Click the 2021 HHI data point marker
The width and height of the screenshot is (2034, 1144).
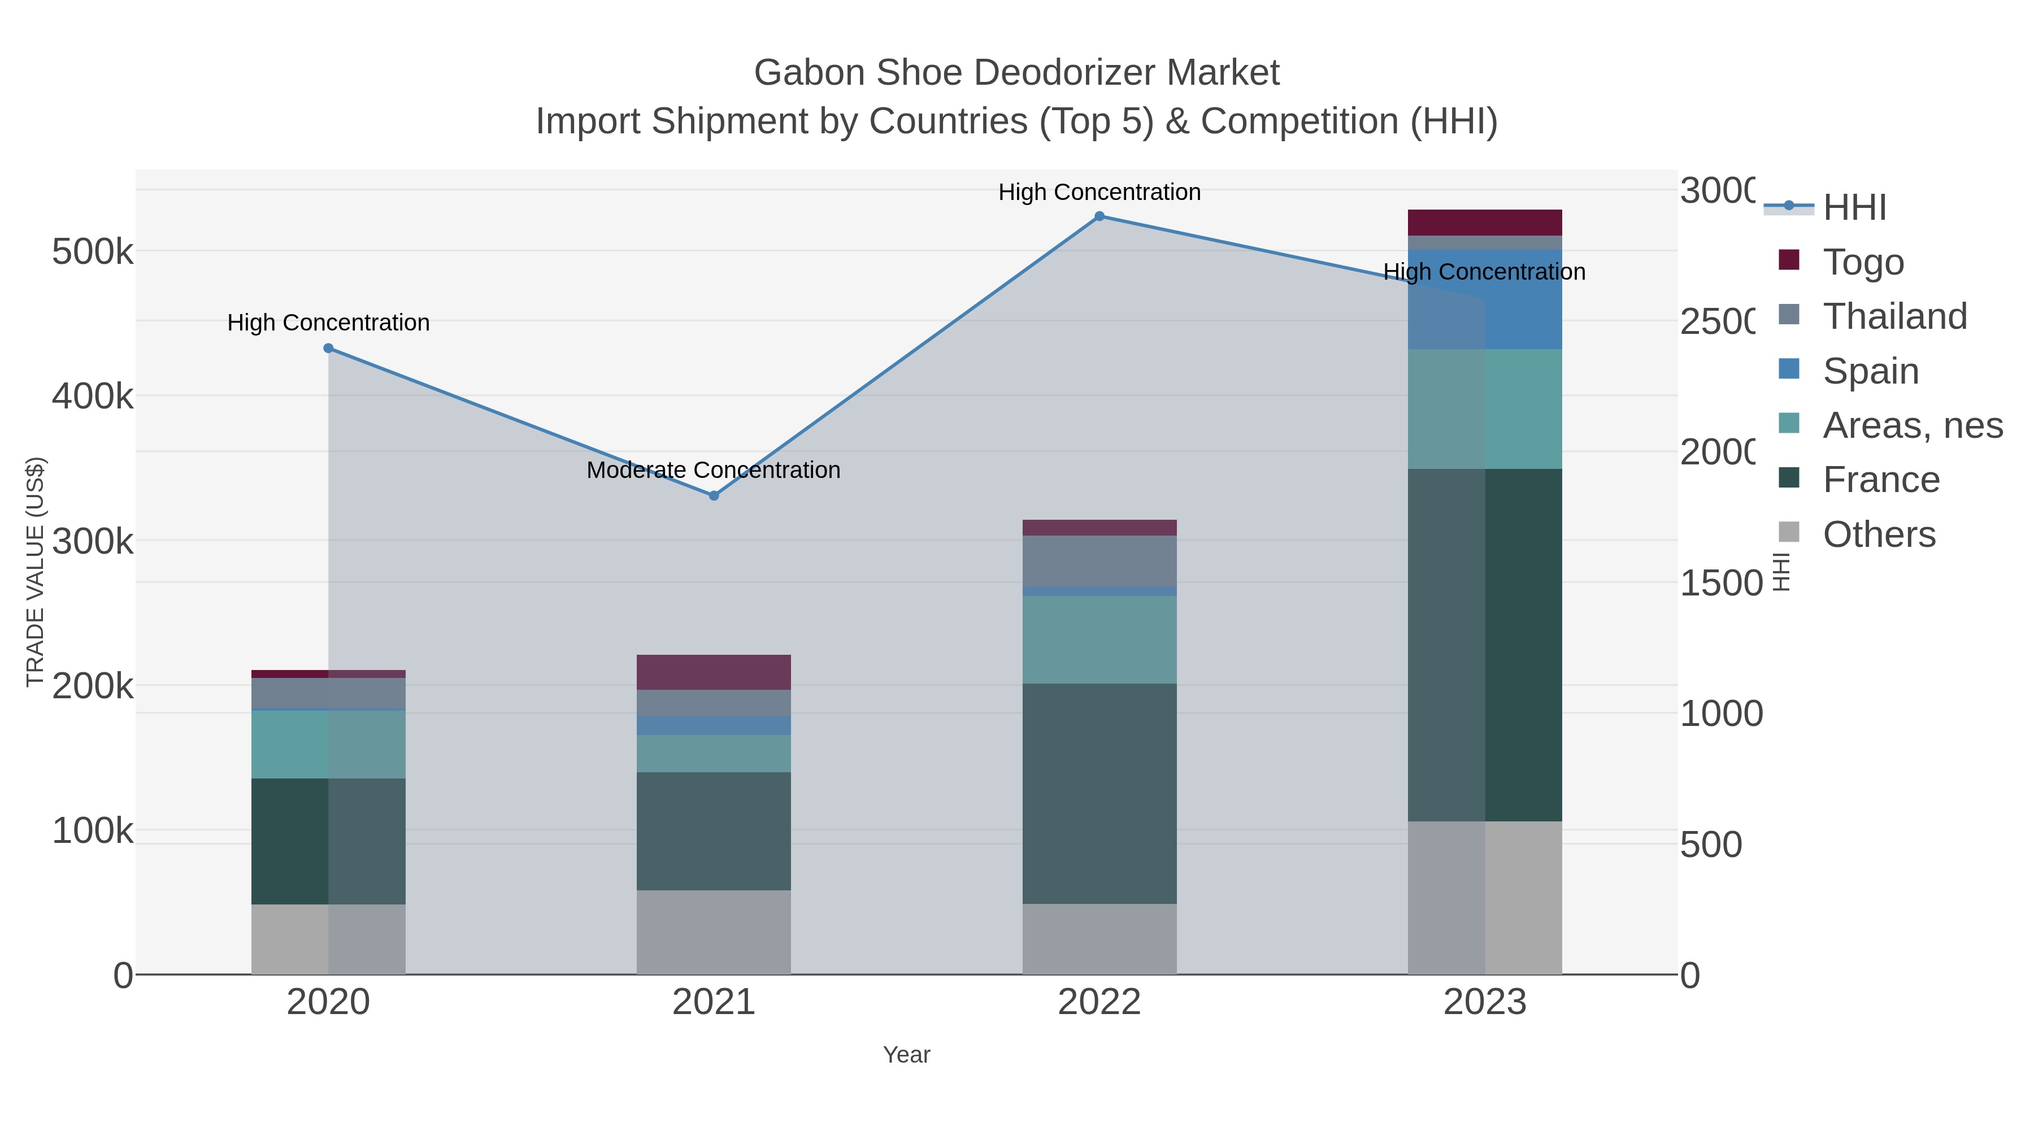click(714, 496)
